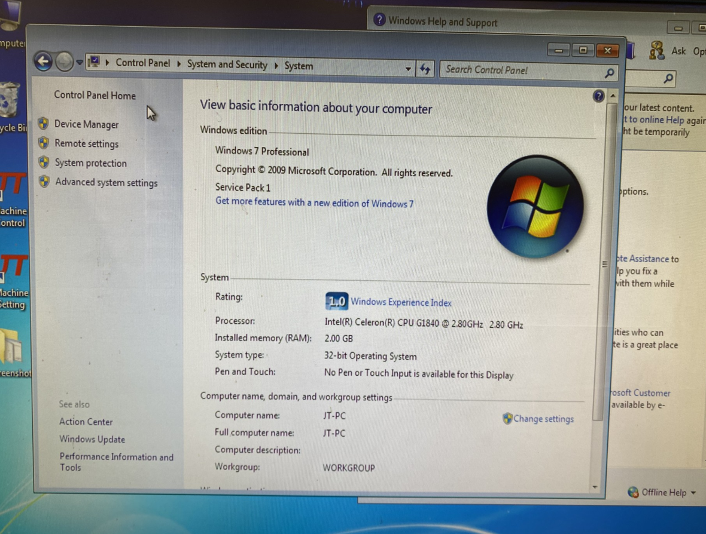Click the Ask button in Windows Help and Support
This screenshot has height=534, width=706.
[x=678, y=51]
